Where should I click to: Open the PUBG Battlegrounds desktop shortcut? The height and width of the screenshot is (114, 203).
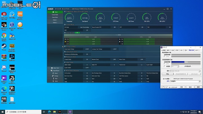[12, 48]
